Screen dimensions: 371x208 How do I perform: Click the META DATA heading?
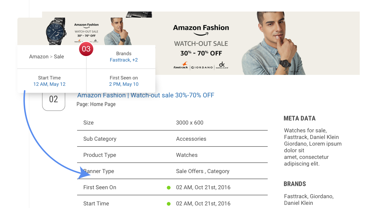[299, 118]
